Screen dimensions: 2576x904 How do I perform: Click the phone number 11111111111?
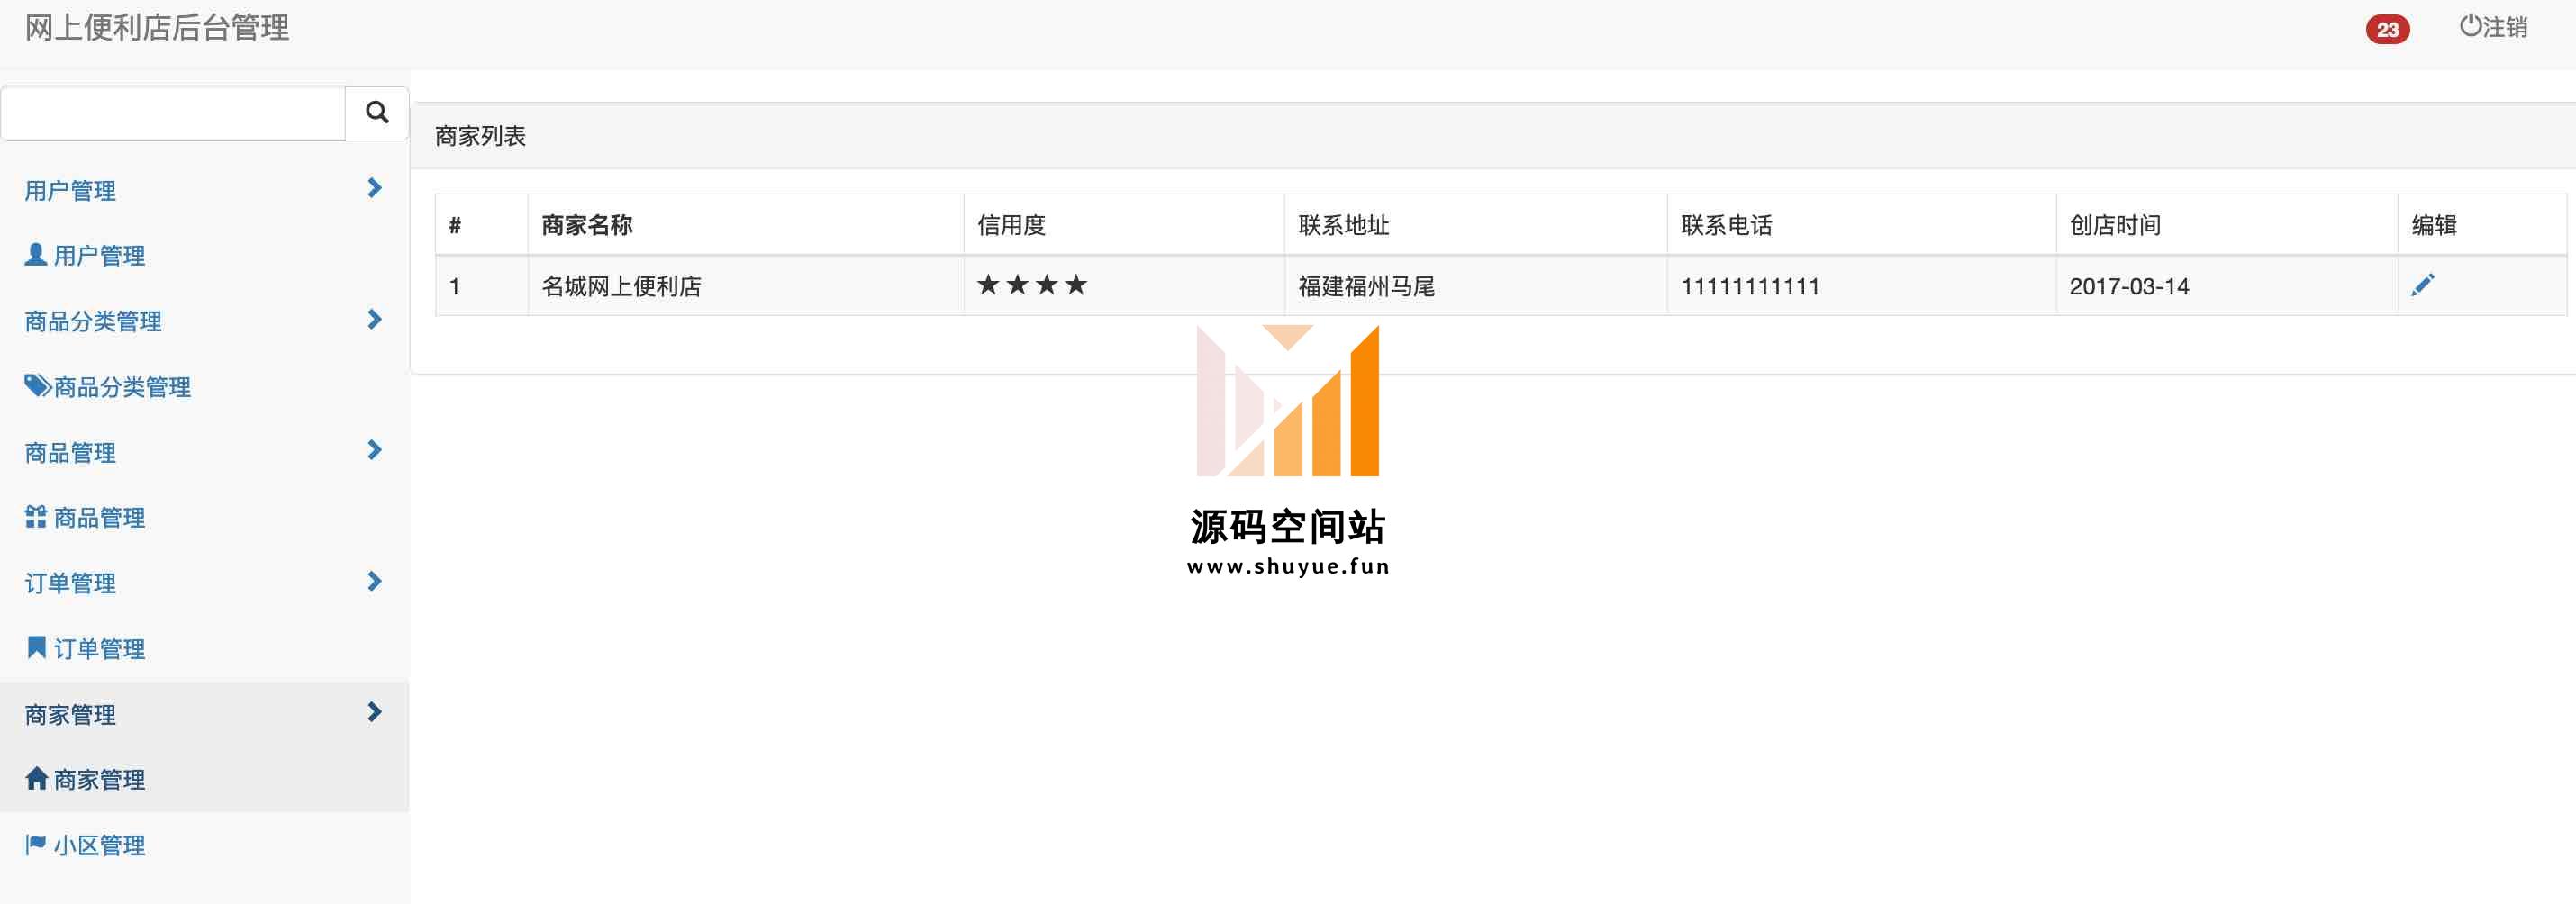click(x=1750, y=286)
